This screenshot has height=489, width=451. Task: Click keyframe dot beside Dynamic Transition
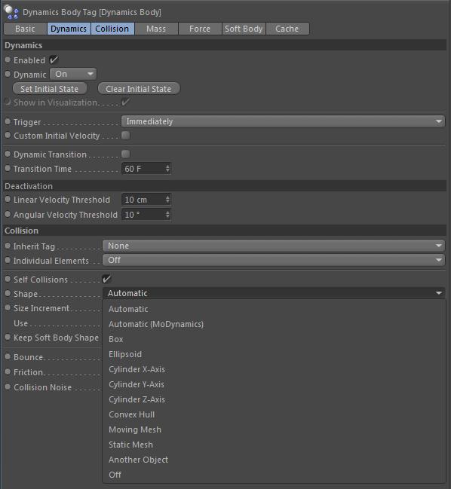pos(8,154)
